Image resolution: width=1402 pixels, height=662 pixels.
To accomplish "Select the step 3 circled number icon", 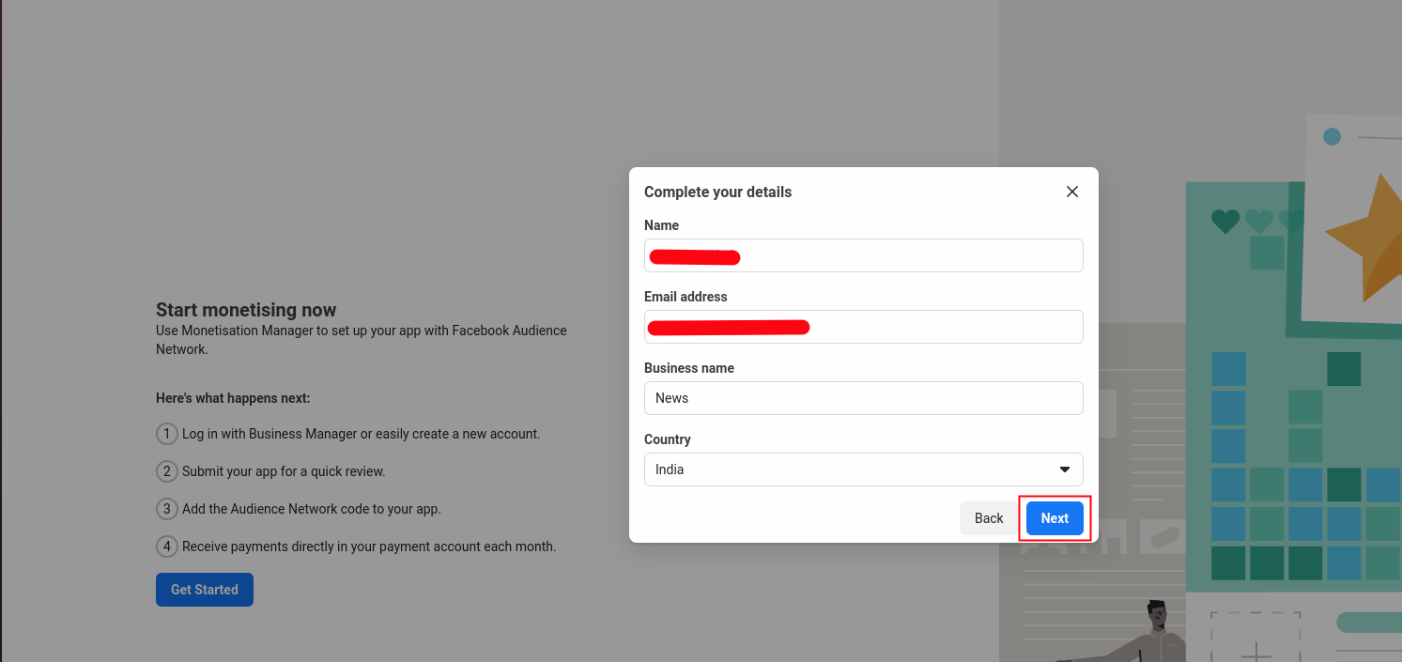I will (166, 509).
